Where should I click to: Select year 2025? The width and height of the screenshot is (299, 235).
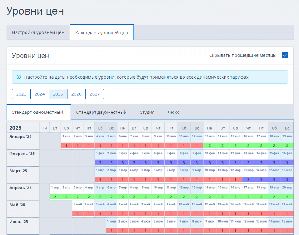coord(58,94)
